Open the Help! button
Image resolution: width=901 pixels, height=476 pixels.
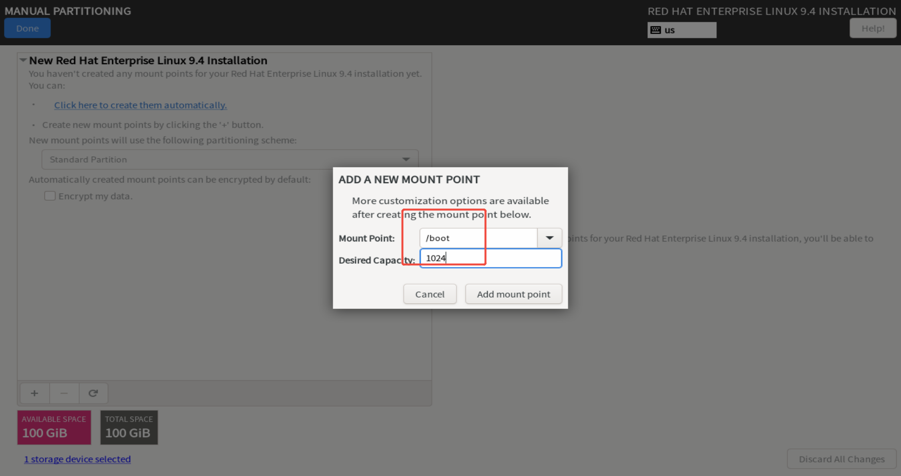[x=872, y=28]
